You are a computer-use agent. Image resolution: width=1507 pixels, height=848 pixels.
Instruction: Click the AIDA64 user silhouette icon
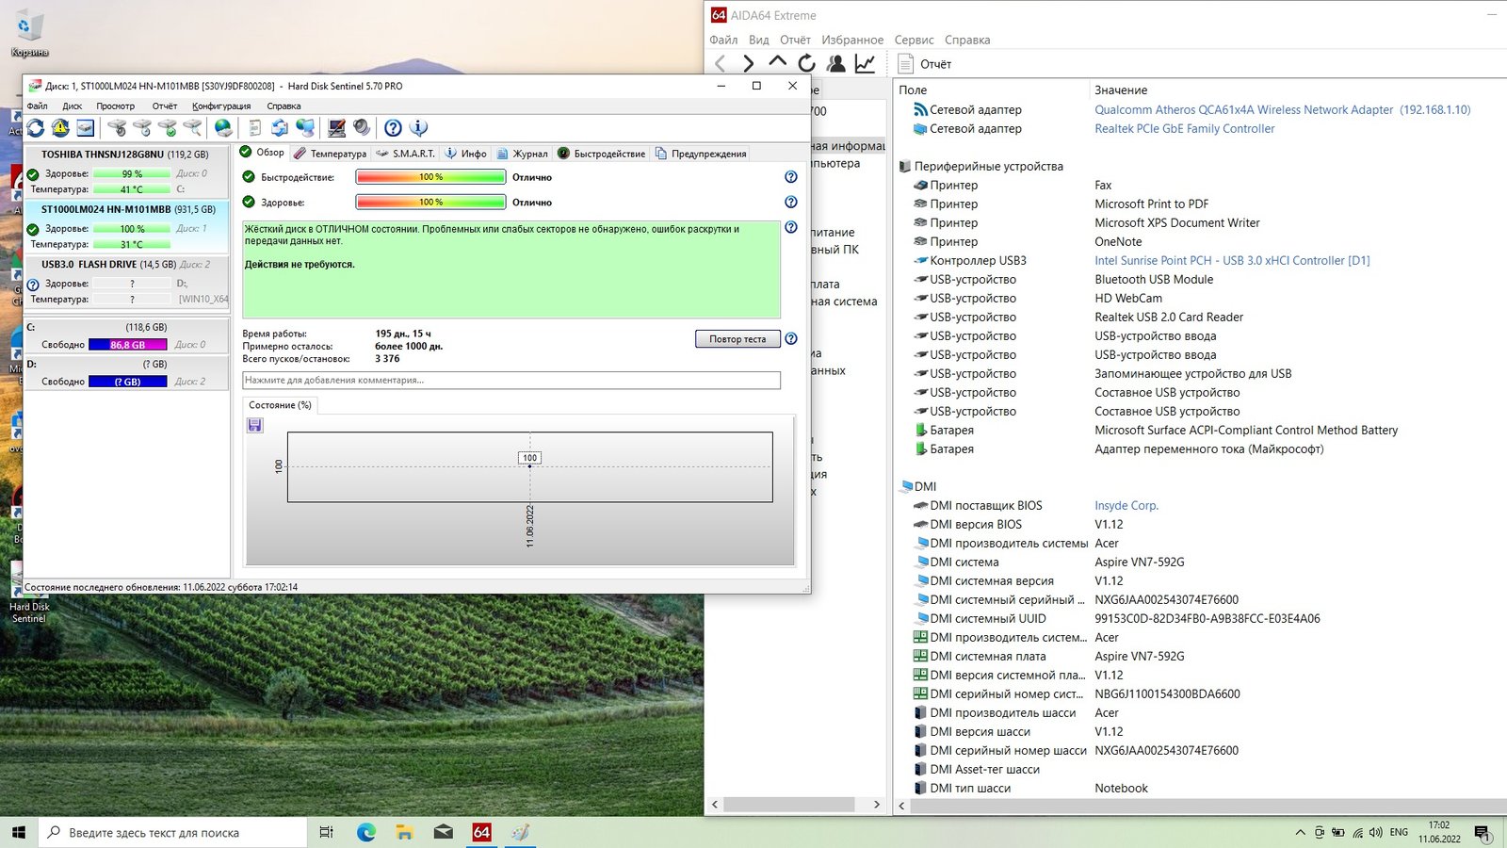[835, 63]
